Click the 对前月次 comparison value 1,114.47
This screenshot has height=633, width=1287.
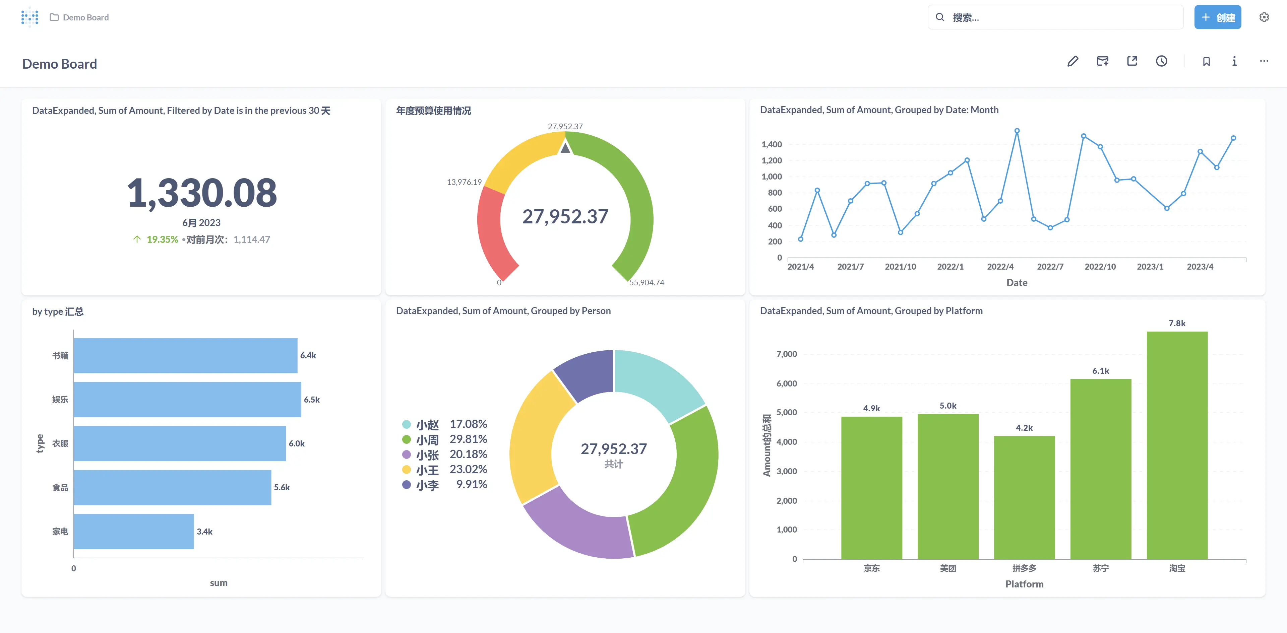(x=252, y=239)
